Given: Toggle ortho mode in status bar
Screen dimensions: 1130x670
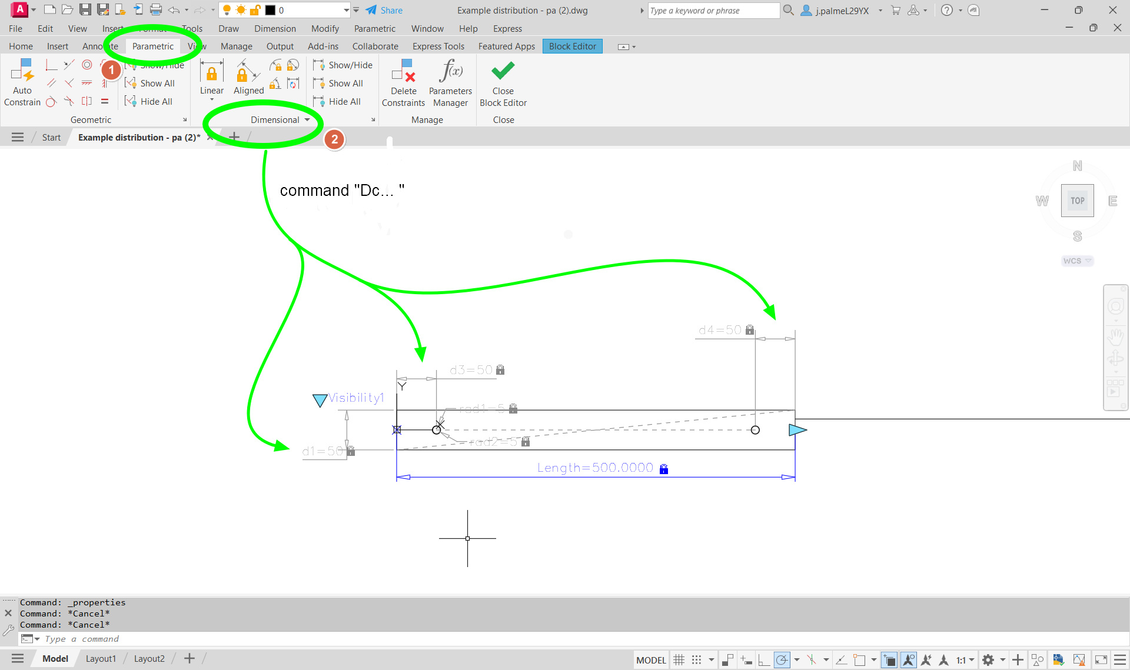Looking at the screenshot, I should (x=763, y=659).
